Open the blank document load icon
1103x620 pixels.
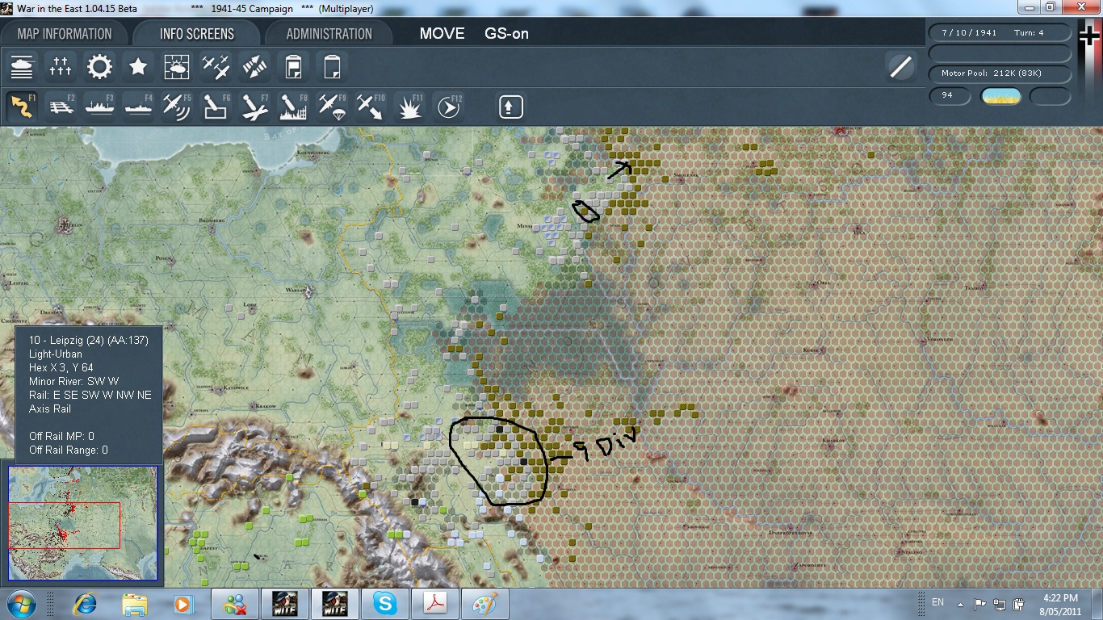click(332, 66)
